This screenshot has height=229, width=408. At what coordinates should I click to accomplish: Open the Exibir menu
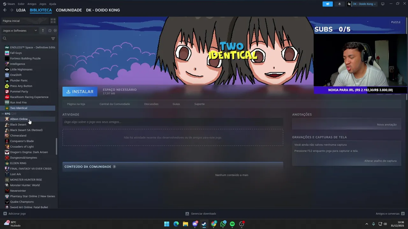click(x=21, y=4)
